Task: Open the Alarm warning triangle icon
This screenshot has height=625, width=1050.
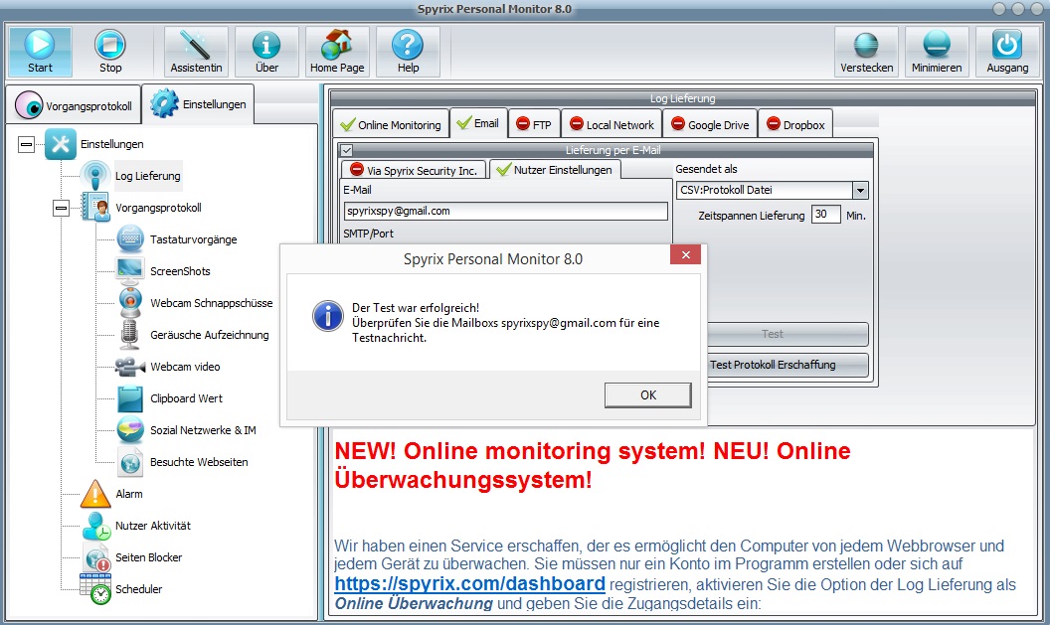Action: 95,494
